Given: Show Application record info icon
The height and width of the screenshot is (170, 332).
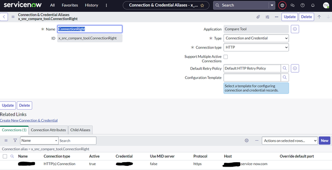Looking at the screenshot, I should [295, 29].
